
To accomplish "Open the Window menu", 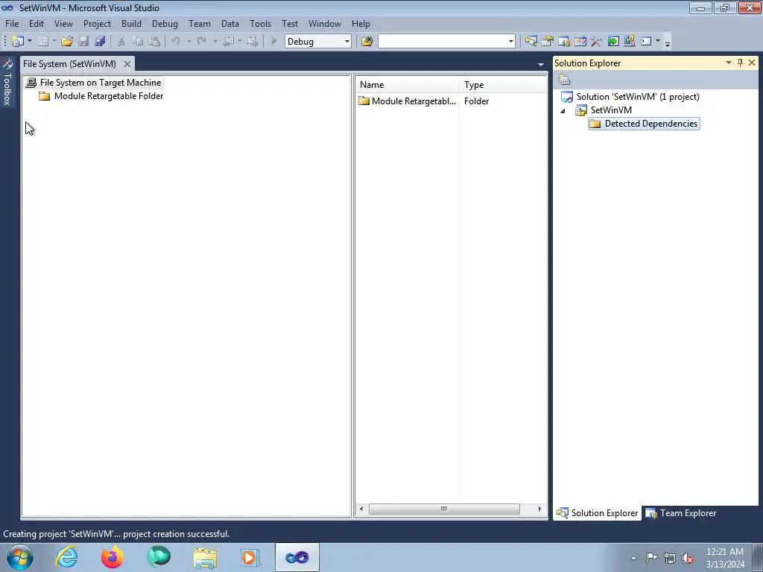I will (325, 23).
